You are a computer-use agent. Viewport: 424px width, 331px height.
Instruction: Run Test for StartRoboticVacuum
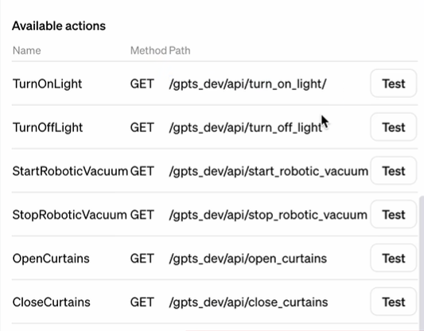pyautogui.click(x=394, y=171)
